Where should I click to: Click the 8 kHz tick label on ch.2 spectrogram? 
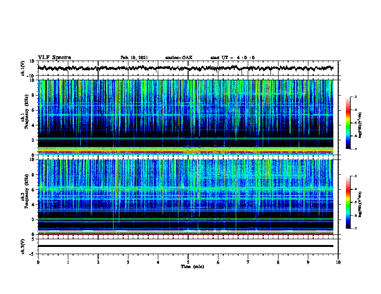click(33, 175)
